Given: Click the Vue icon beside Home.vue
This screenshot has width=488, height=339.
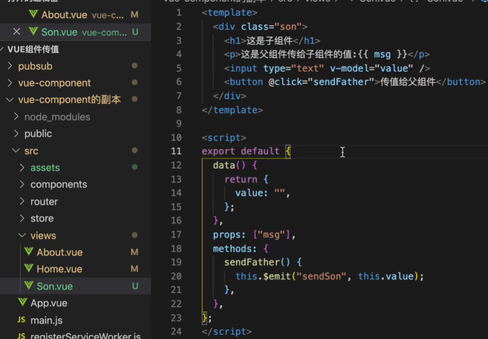Looking at the screenshot, I should tap(29, 268).
